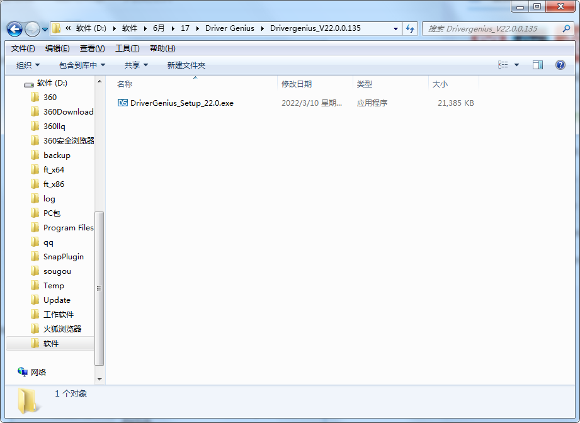Click the network computer icon
This screenshot has width=580, height=423.
tap(23, 372)
